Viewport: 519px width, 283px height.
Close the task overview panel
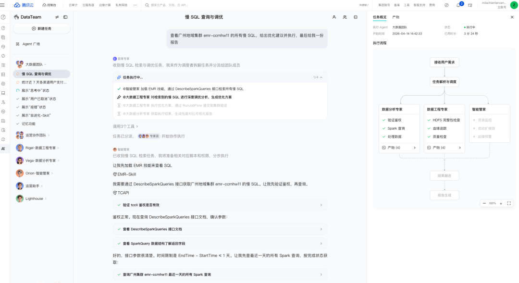click(512, 17)
